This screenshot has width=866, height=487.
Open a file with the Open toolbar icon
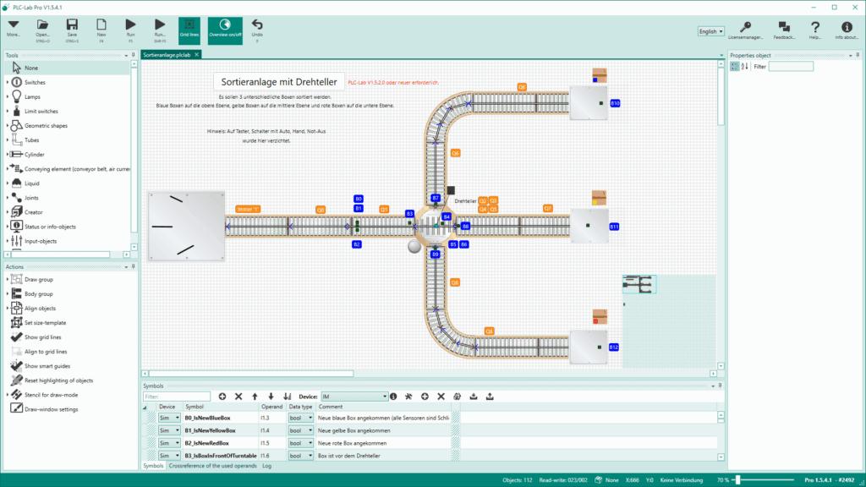click(42, 30)
